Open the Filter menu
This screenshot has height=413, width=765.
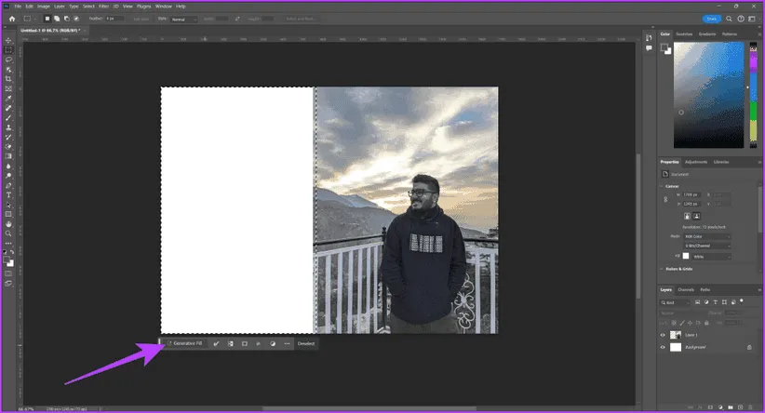[101, 5]
